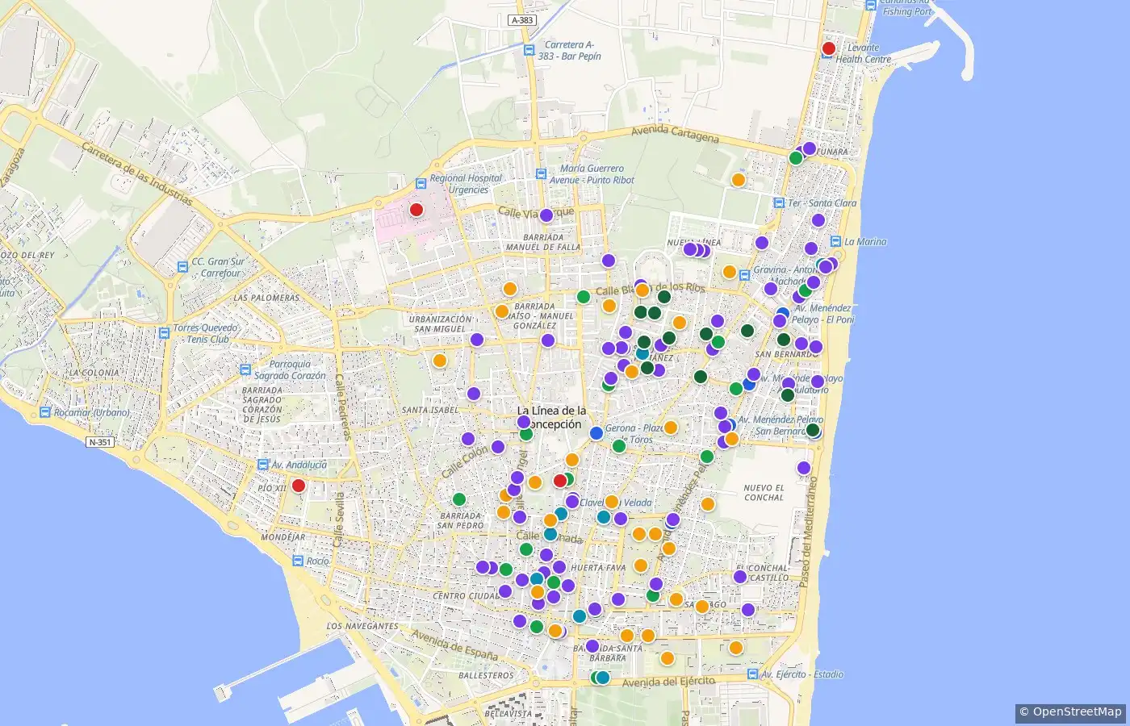Select the orange marker south of Urbanización San Miguel
Image resolution: width=1130 pixels, height=726 pixels.
tap(439, 361)
